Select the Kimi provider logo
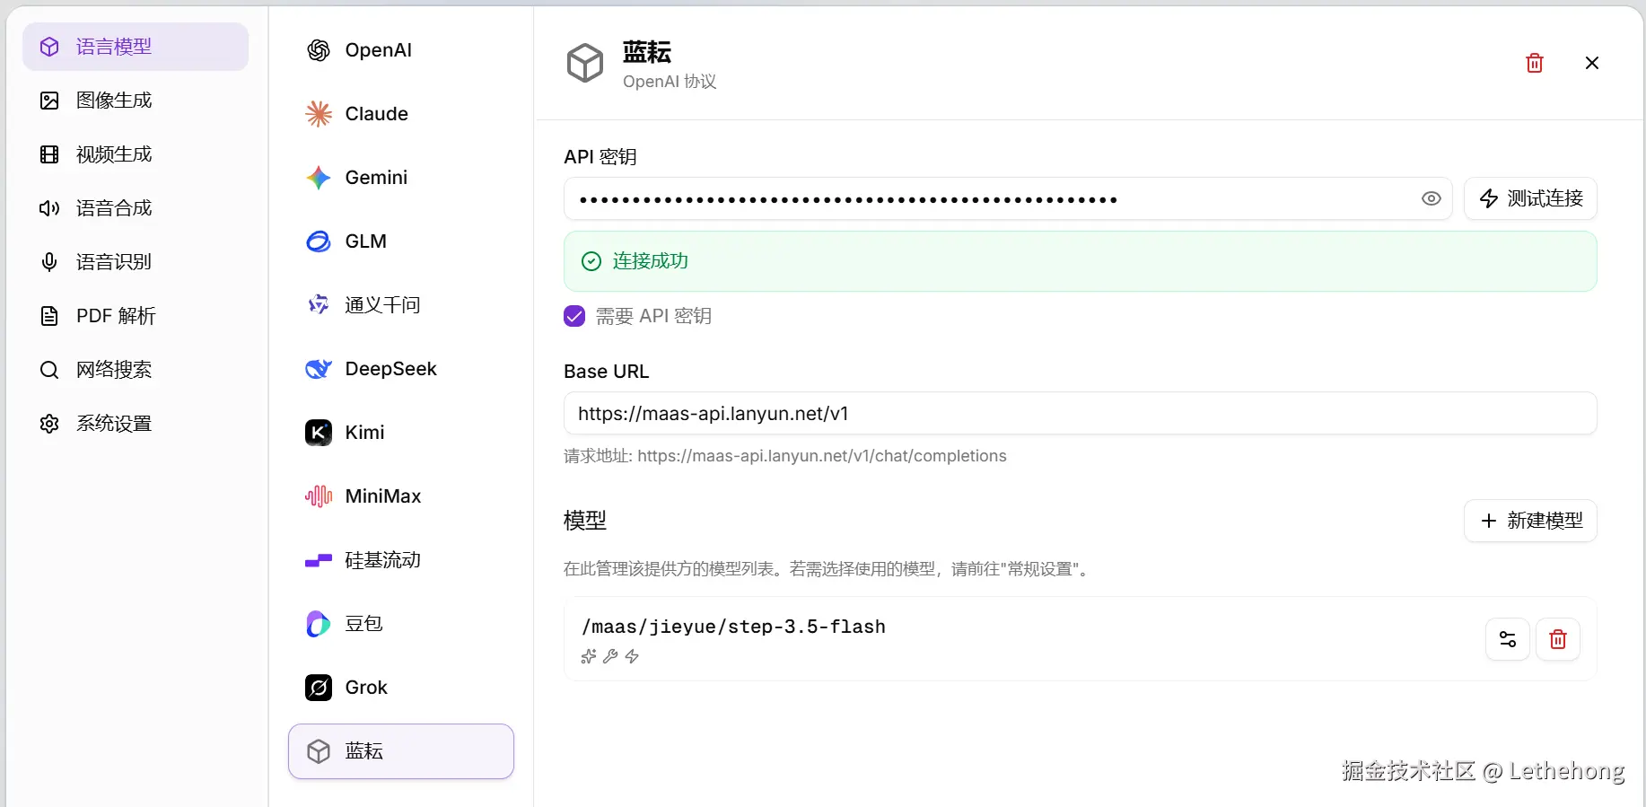The image size is (1646, 807). click(x=319, y=433)
